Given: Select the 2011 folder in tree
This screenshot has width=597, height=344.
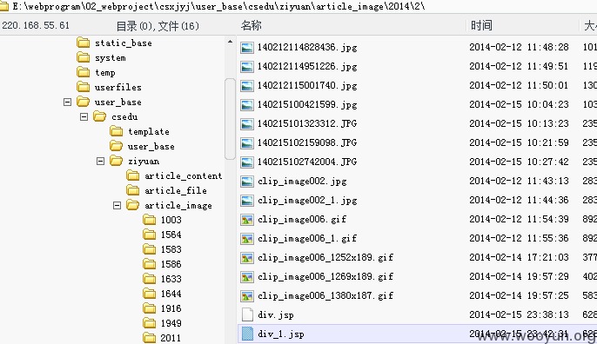Looking at the screenshot, I should click(171, 338).
